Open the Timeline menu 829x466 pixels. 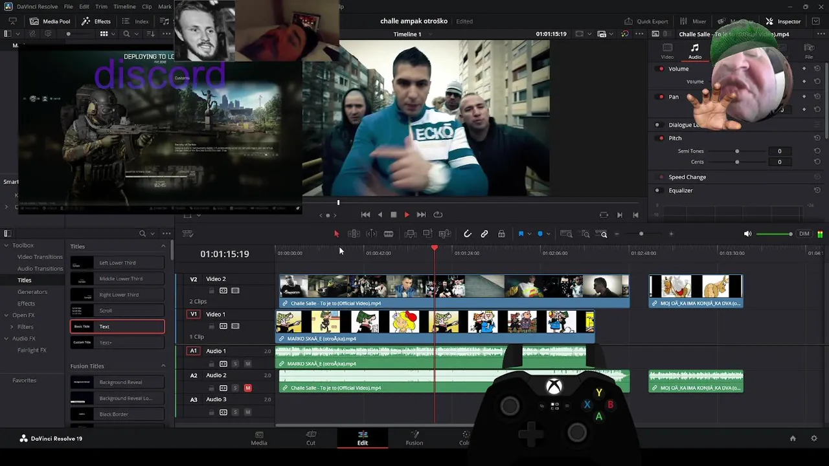125,6
